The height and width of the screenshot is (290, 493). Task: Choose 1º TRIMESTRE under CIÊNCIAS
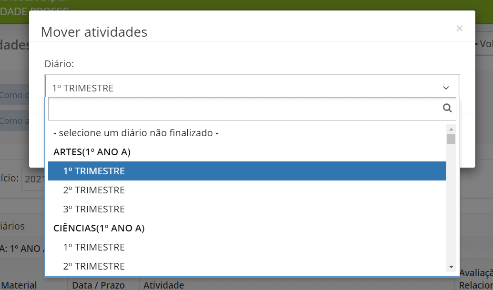tap(247, 247)
